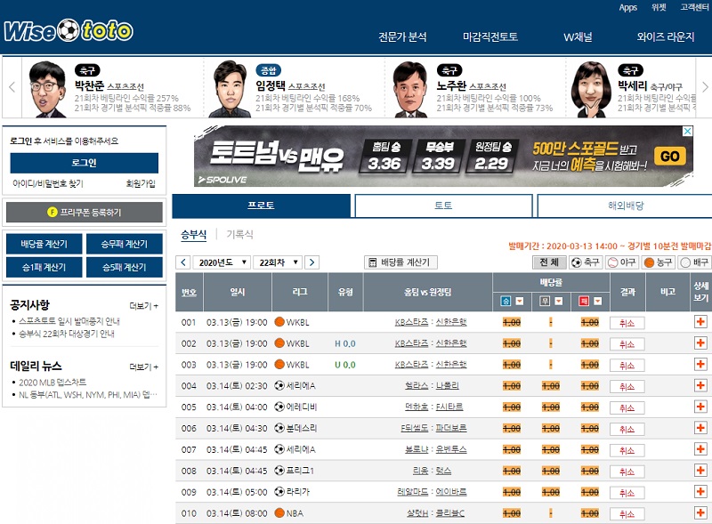Open details plus icon for match 005
Viewport: 712px width, 524px height.
pyautogui.click(x=700, y=407)
